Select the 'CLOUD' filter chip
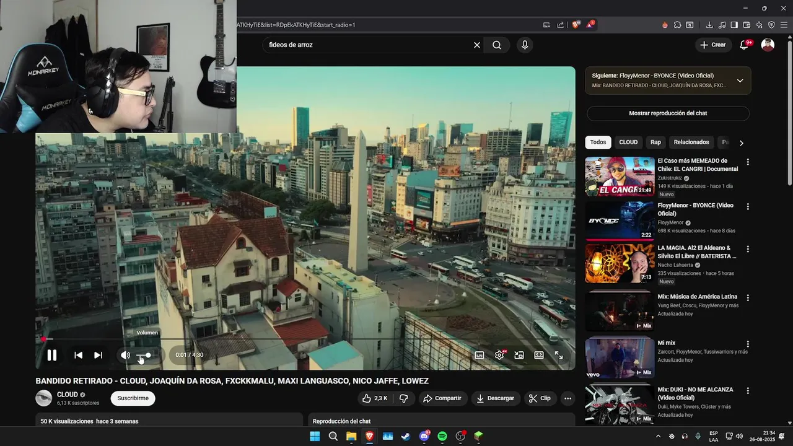Image resolution: width=793 pixels, height=446 pixels. (628, 142)
